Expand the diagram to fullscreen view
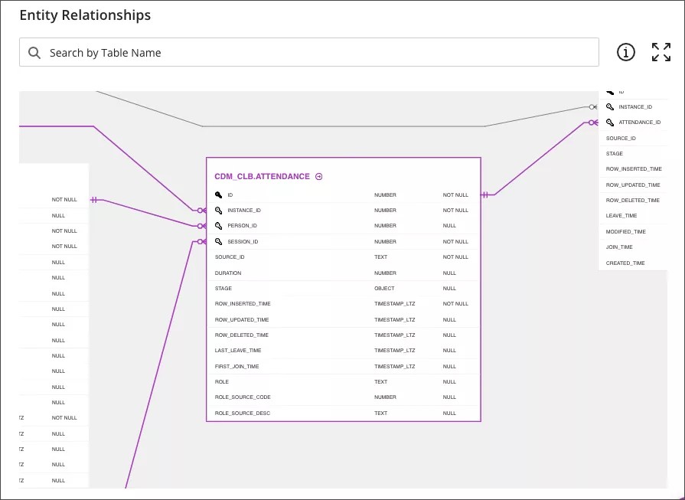The width and height of the screenshot is (685, 500). tap(661, 52)
